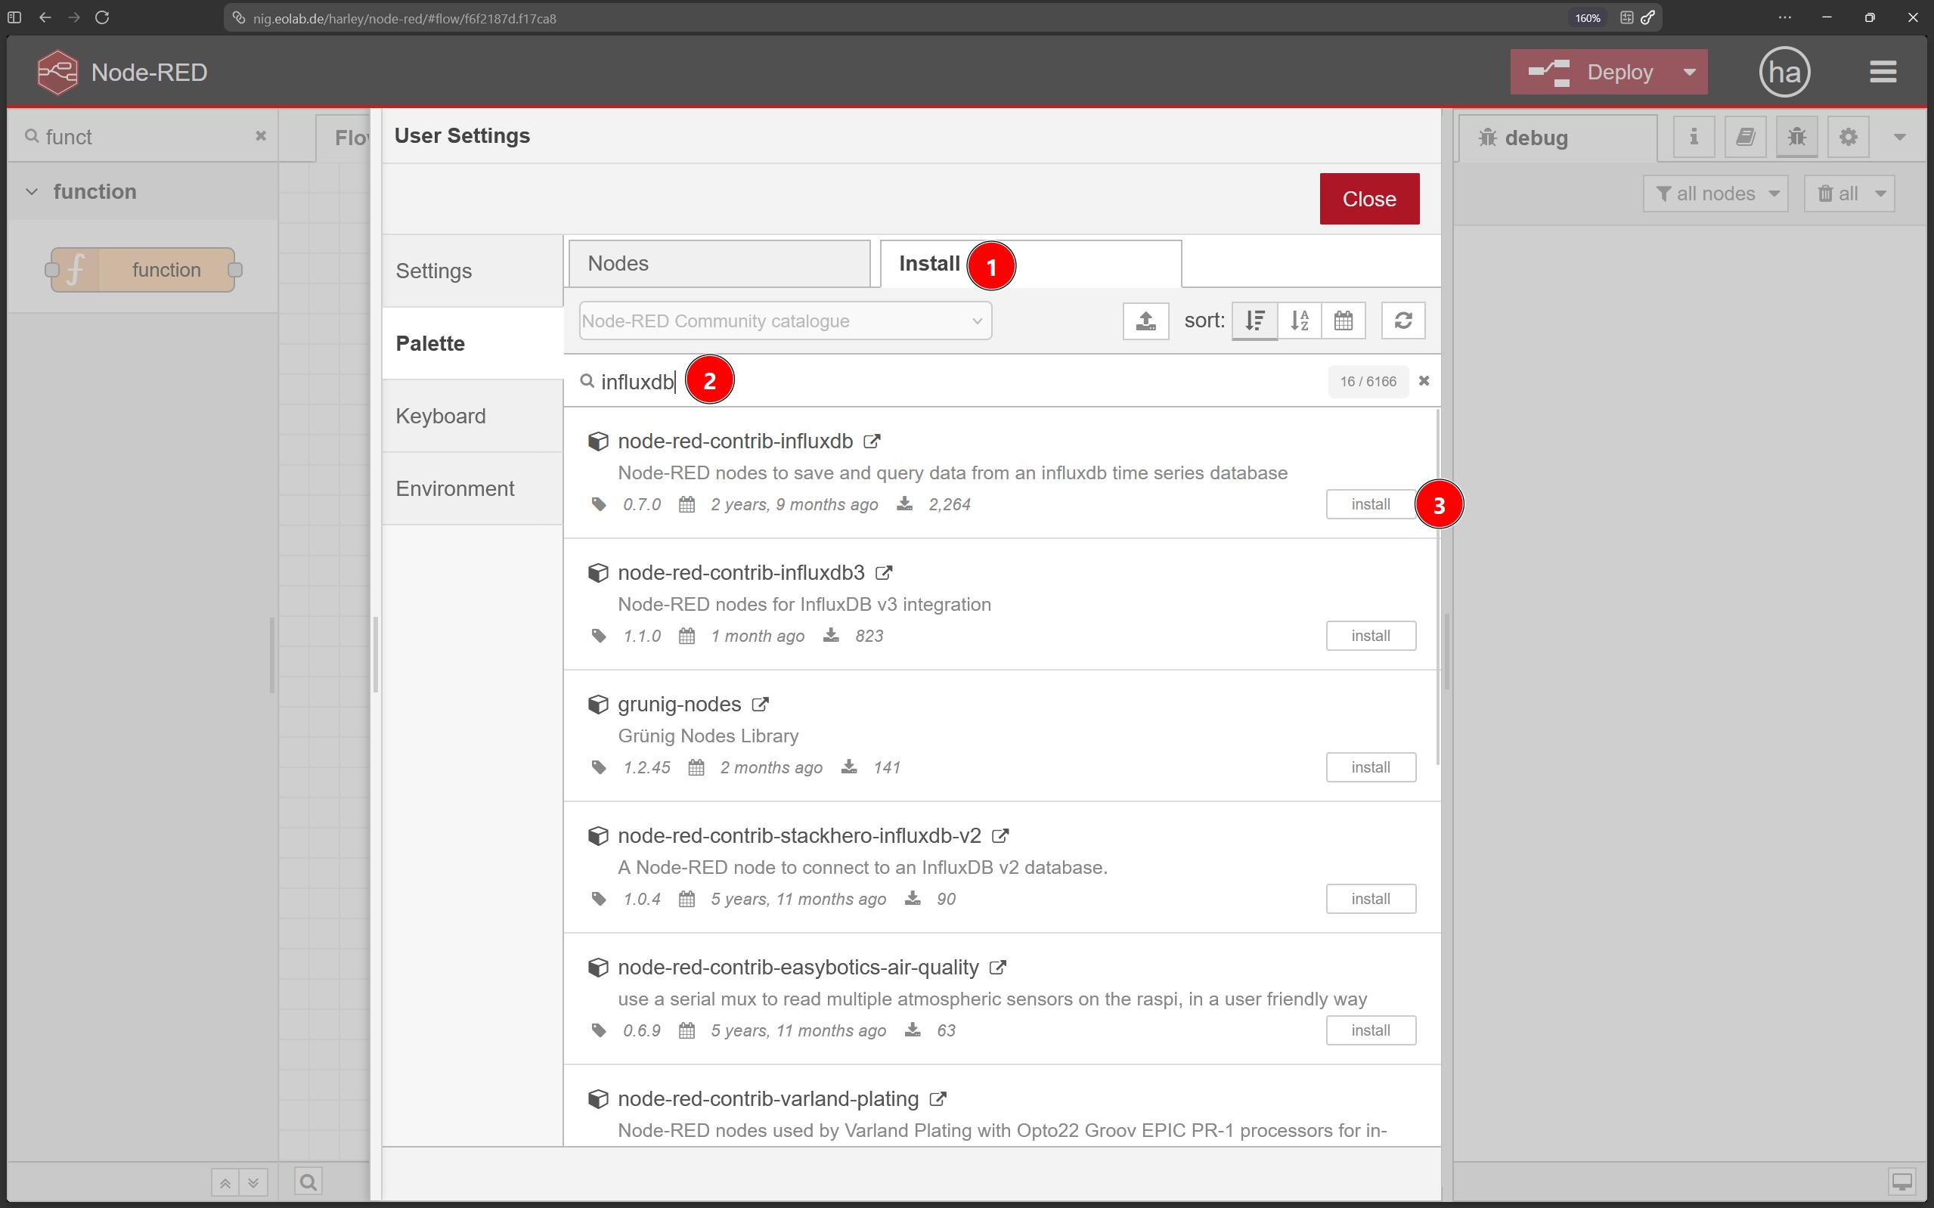Reload the browser page

(102, 17)
